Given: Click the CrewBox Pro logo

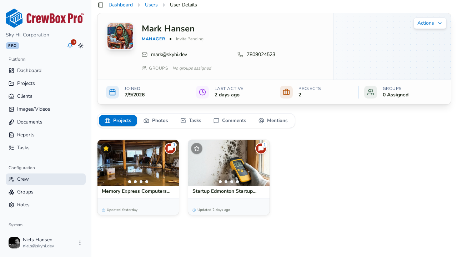Looking at the screenshot, I should (45, 18).
